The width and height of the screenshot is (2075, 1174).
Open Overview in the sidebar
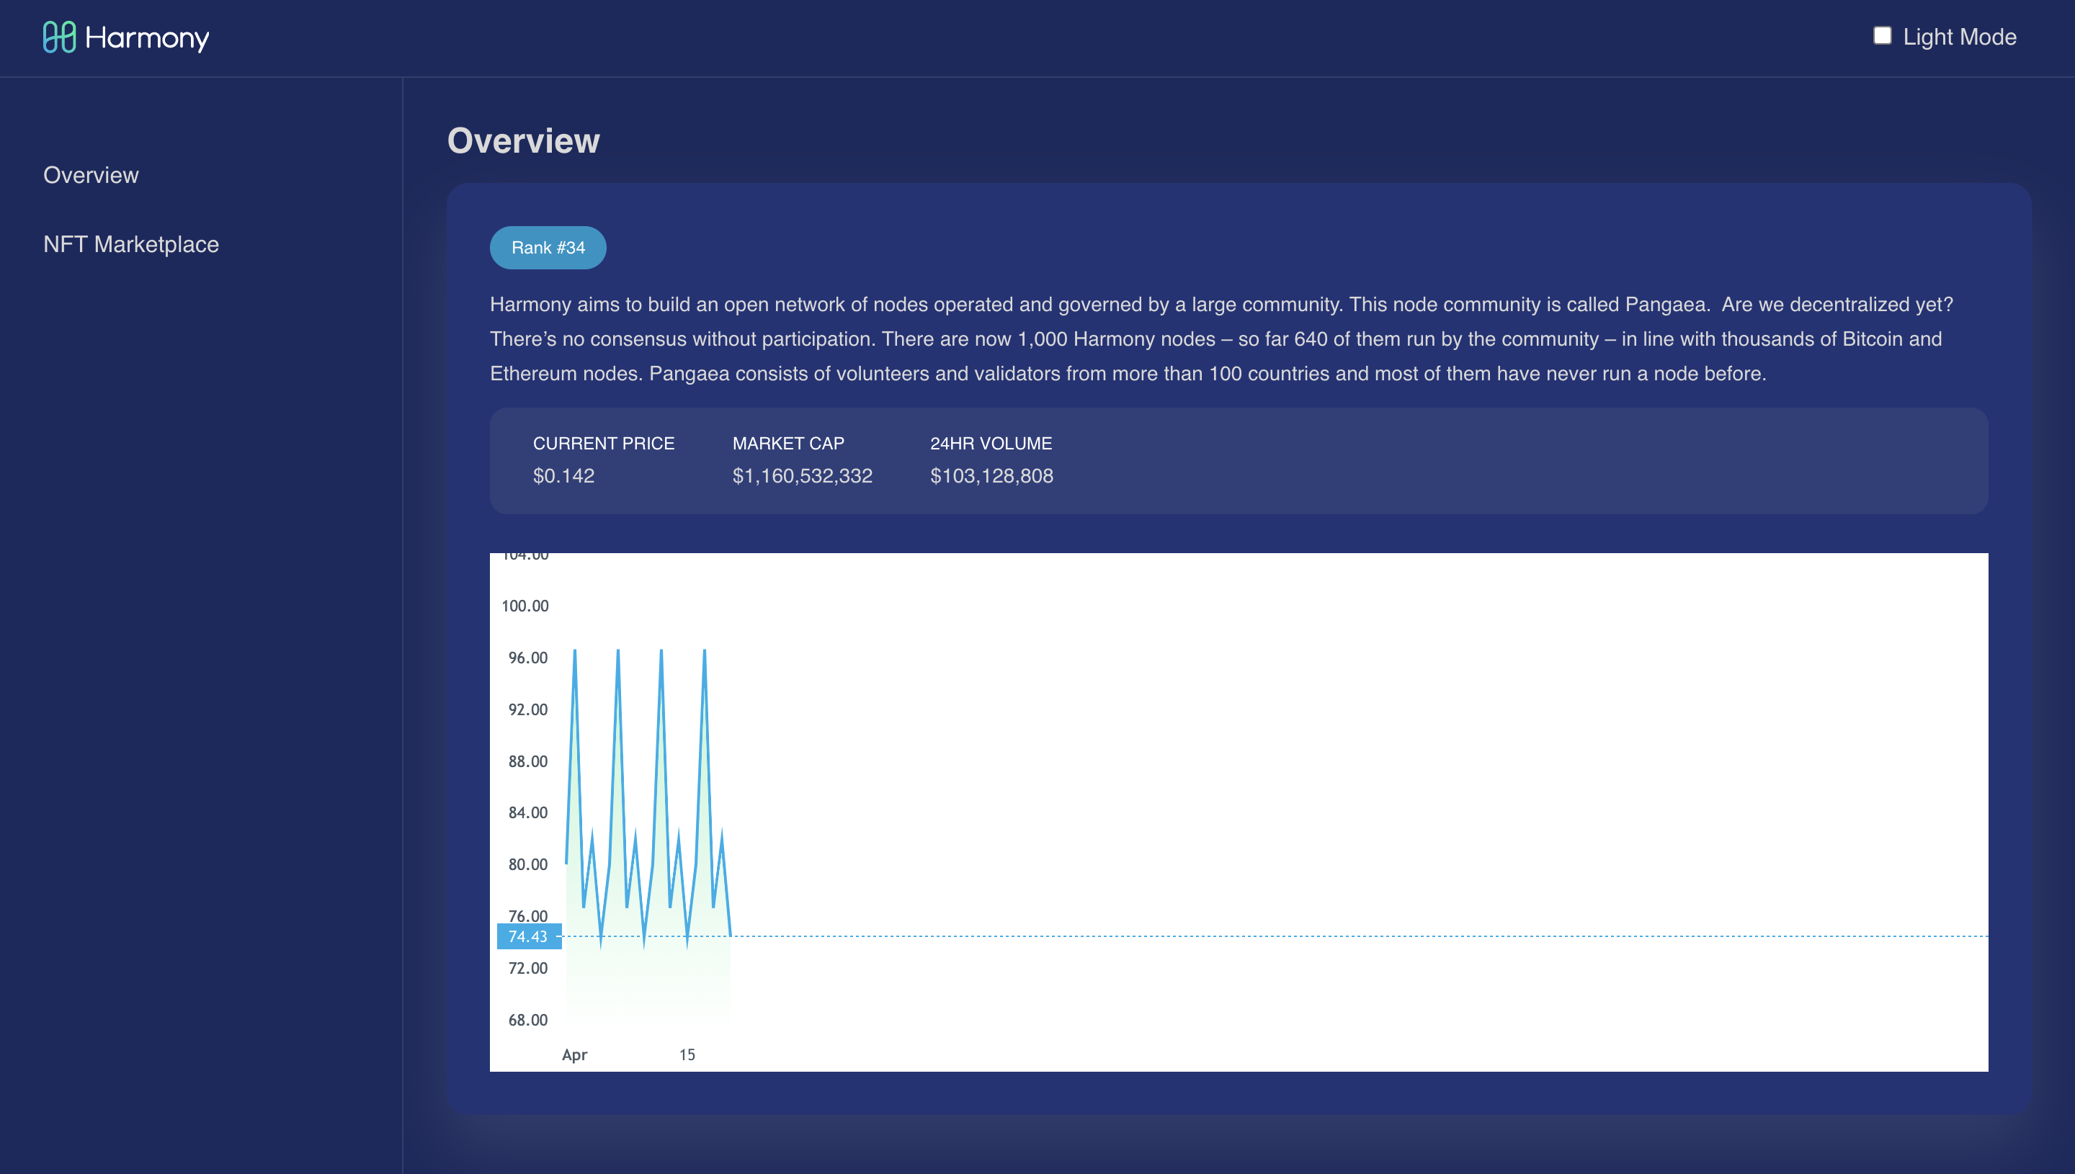pos(90,175)
